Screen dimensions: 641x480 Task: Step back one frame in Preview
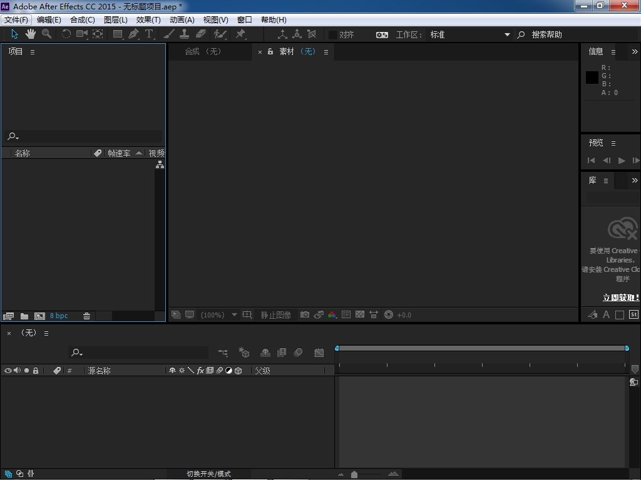(x=607, y=161)
